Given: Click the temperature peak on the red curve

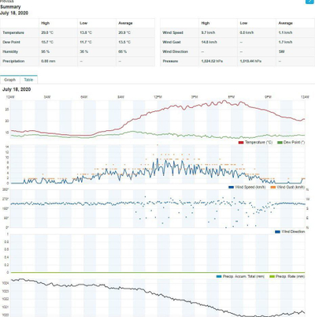Looking at the screenshot, I should point(224,100).
